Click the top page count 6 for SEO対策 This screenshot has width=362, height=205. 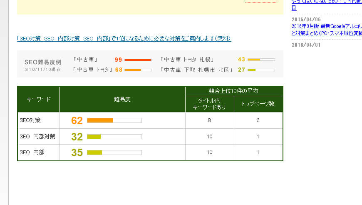pos(258,120)
